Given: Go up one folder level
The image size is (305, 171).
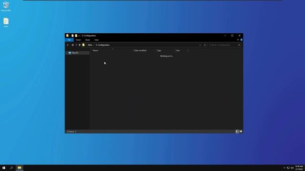Looking at the screenshot, I should (80, 45).
